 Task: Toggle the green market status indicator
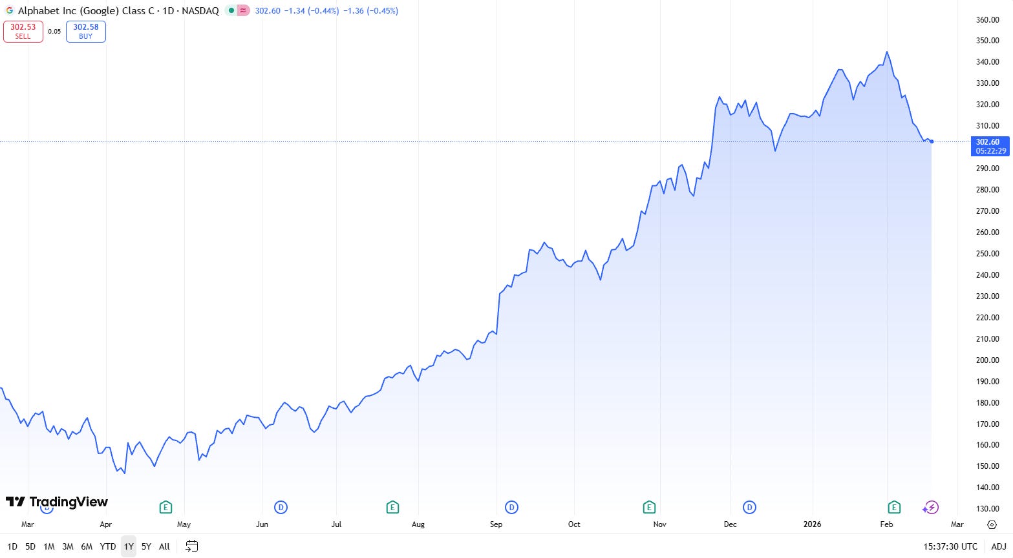click(231, 10)
